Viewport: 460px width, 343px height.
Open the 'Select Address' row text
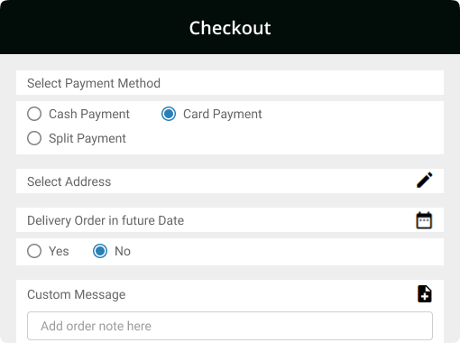pos(69,181)
